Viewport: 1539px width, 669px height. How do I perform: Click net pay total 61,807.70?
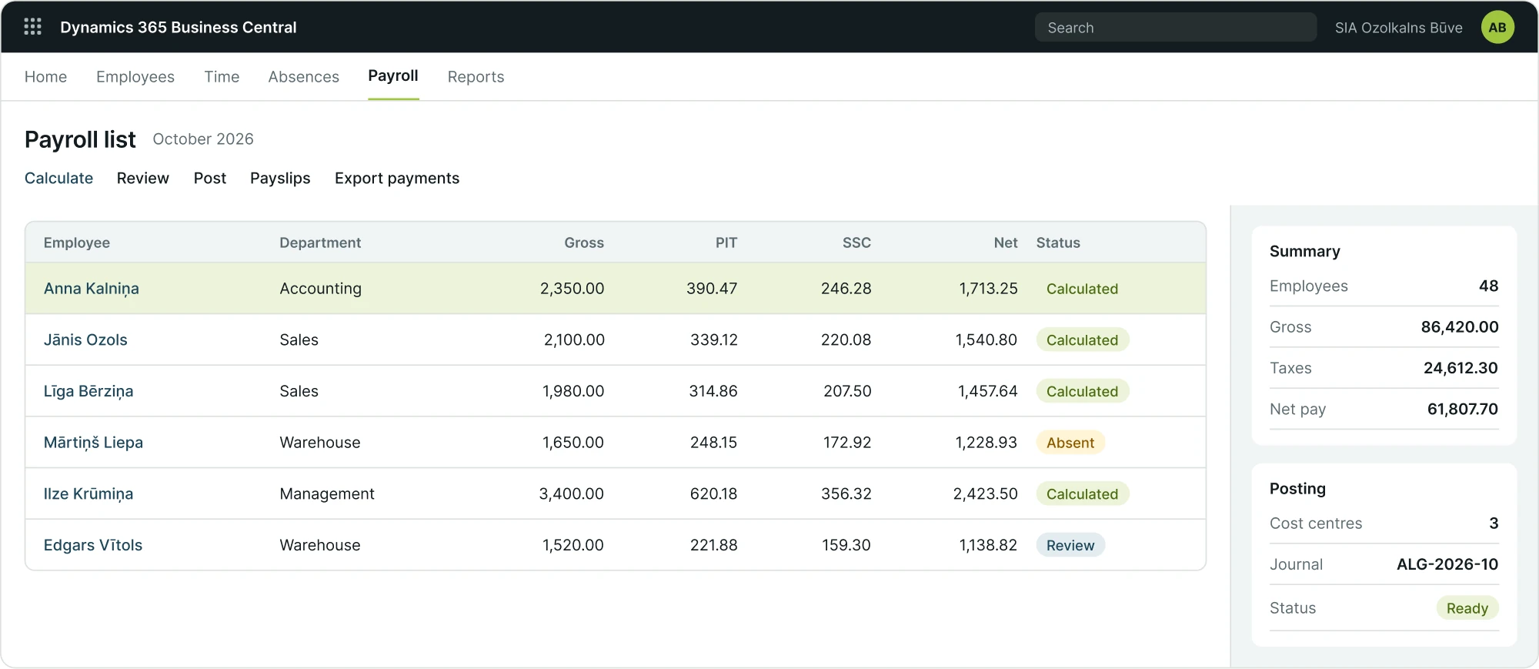1462,409
